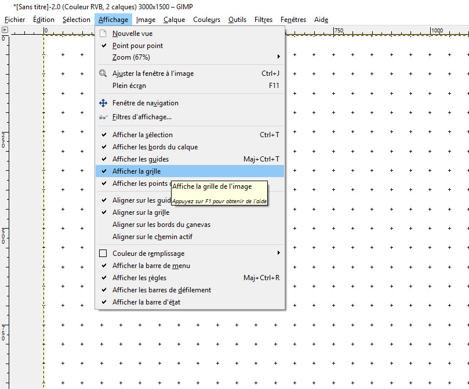Toggle Afficher la sélection option
Image resolution: width=469 pixels, height=389 pixels.
pyautogui.click(x=190, y=135)
